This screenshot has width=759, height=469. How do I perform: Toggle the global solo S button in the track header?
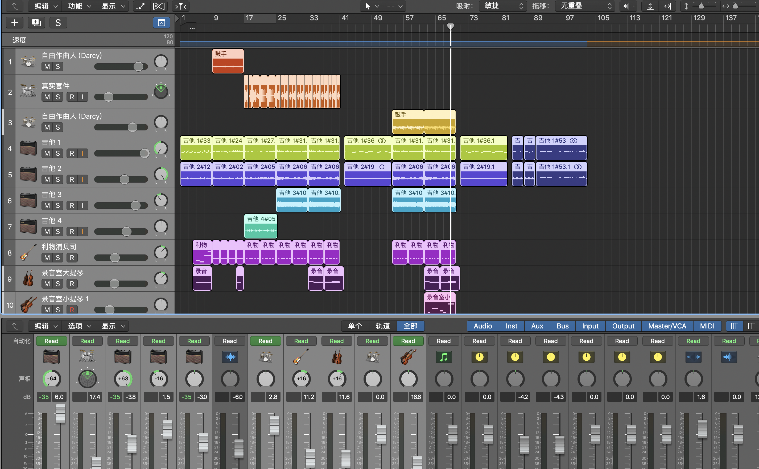click(58, 23)
